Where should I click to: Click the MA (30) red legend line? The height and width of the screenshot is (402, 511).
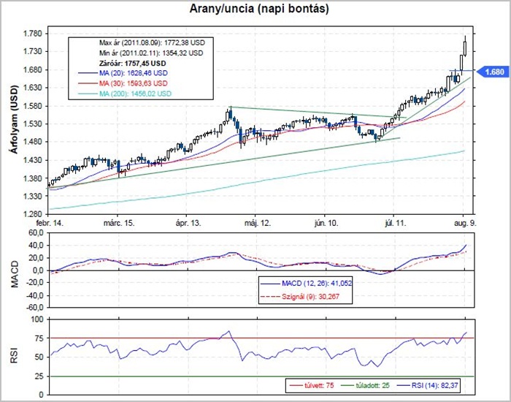[87, 84]
